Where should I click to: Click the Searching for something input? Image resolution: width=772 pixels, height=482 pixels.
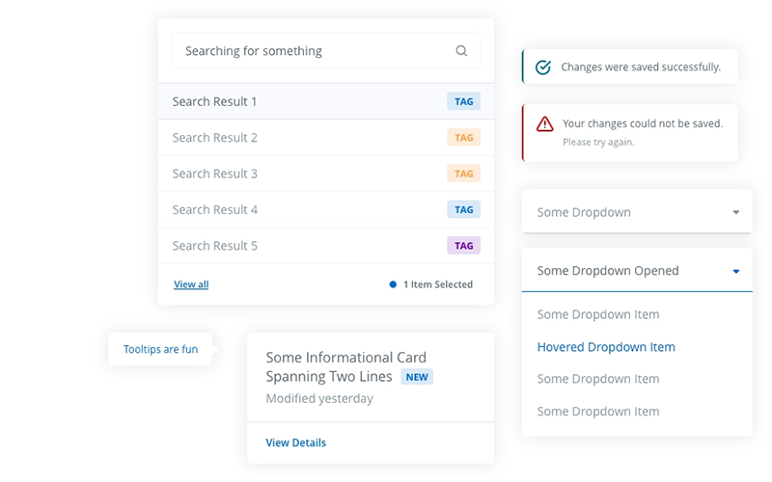[309, 51]
